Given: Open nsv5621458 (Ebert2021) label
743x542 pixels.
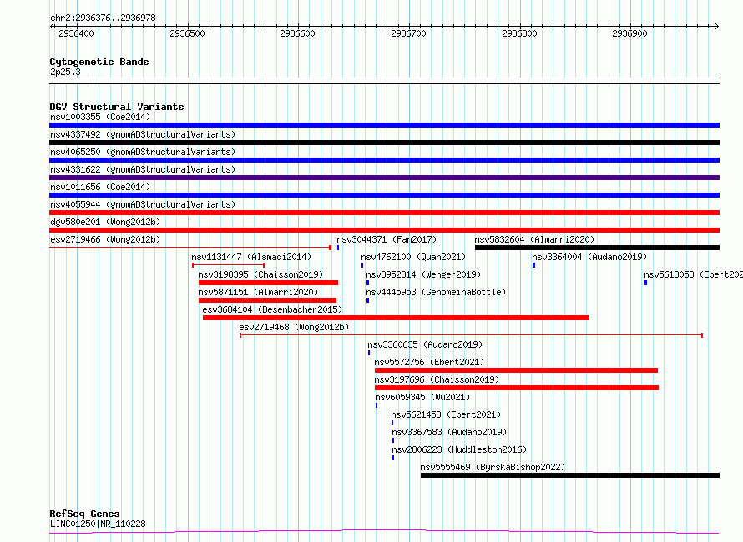Looking at the screenshot, I should (x=446, y=414).
